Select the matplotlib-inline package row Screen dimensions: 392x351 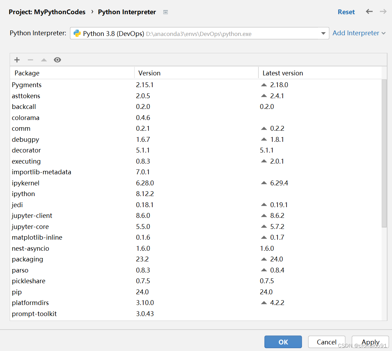196,237
